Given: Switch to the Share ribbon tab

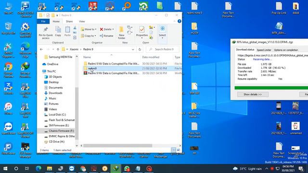Looking at the screenshot, I should coord(69,21).
